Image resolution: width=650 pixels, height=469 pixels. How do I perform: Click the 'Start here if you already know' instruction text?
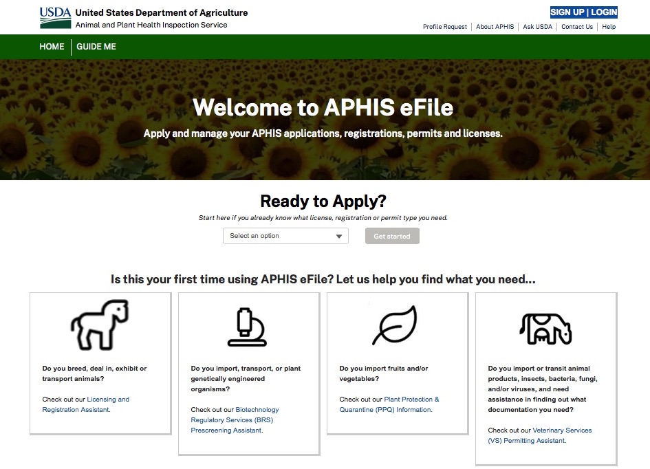(323, 218)
